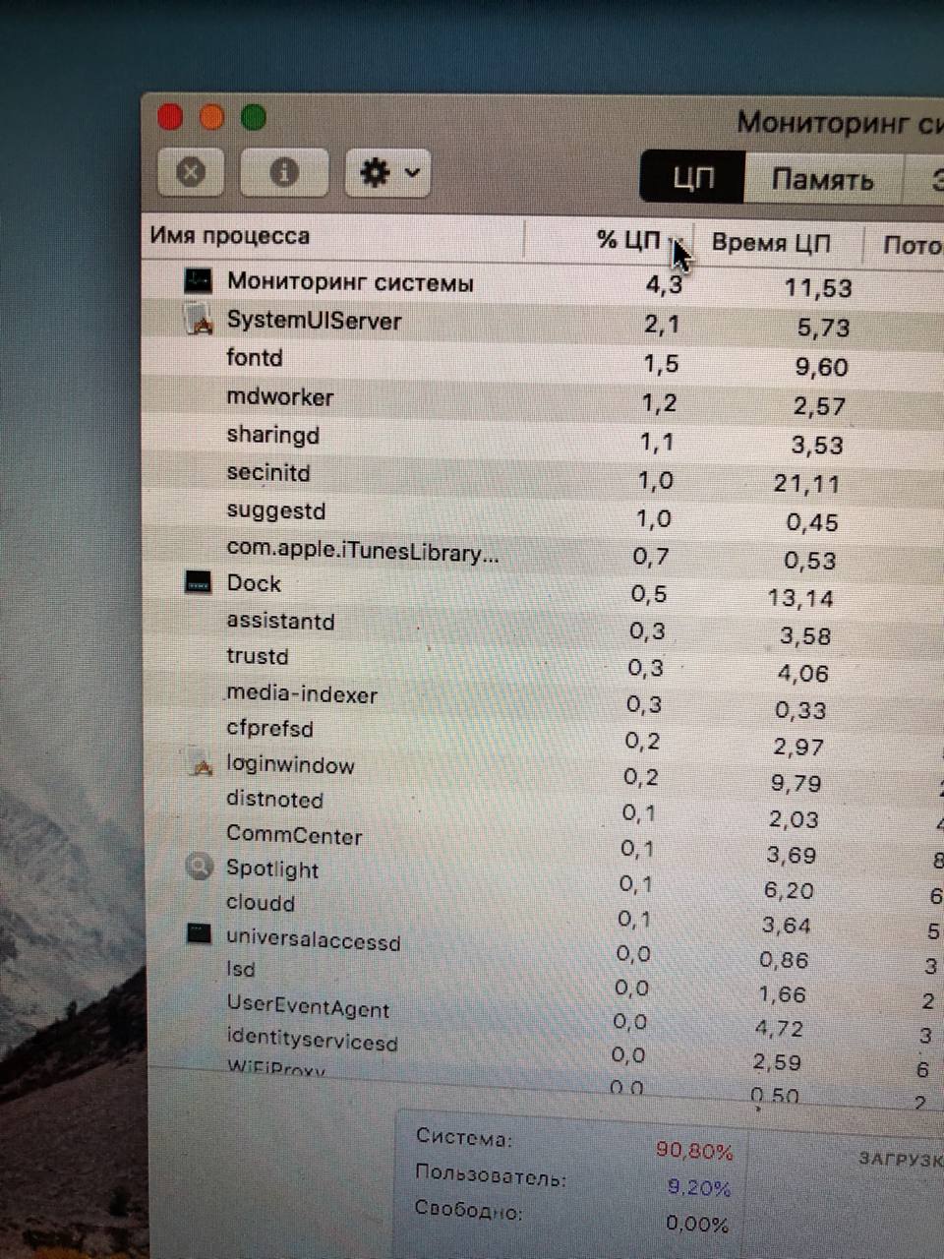Viewport: 944px width, 1259px height.
Task: Sort by % ЦП column header
Action: pyautogui.click(x=628, y=240)
